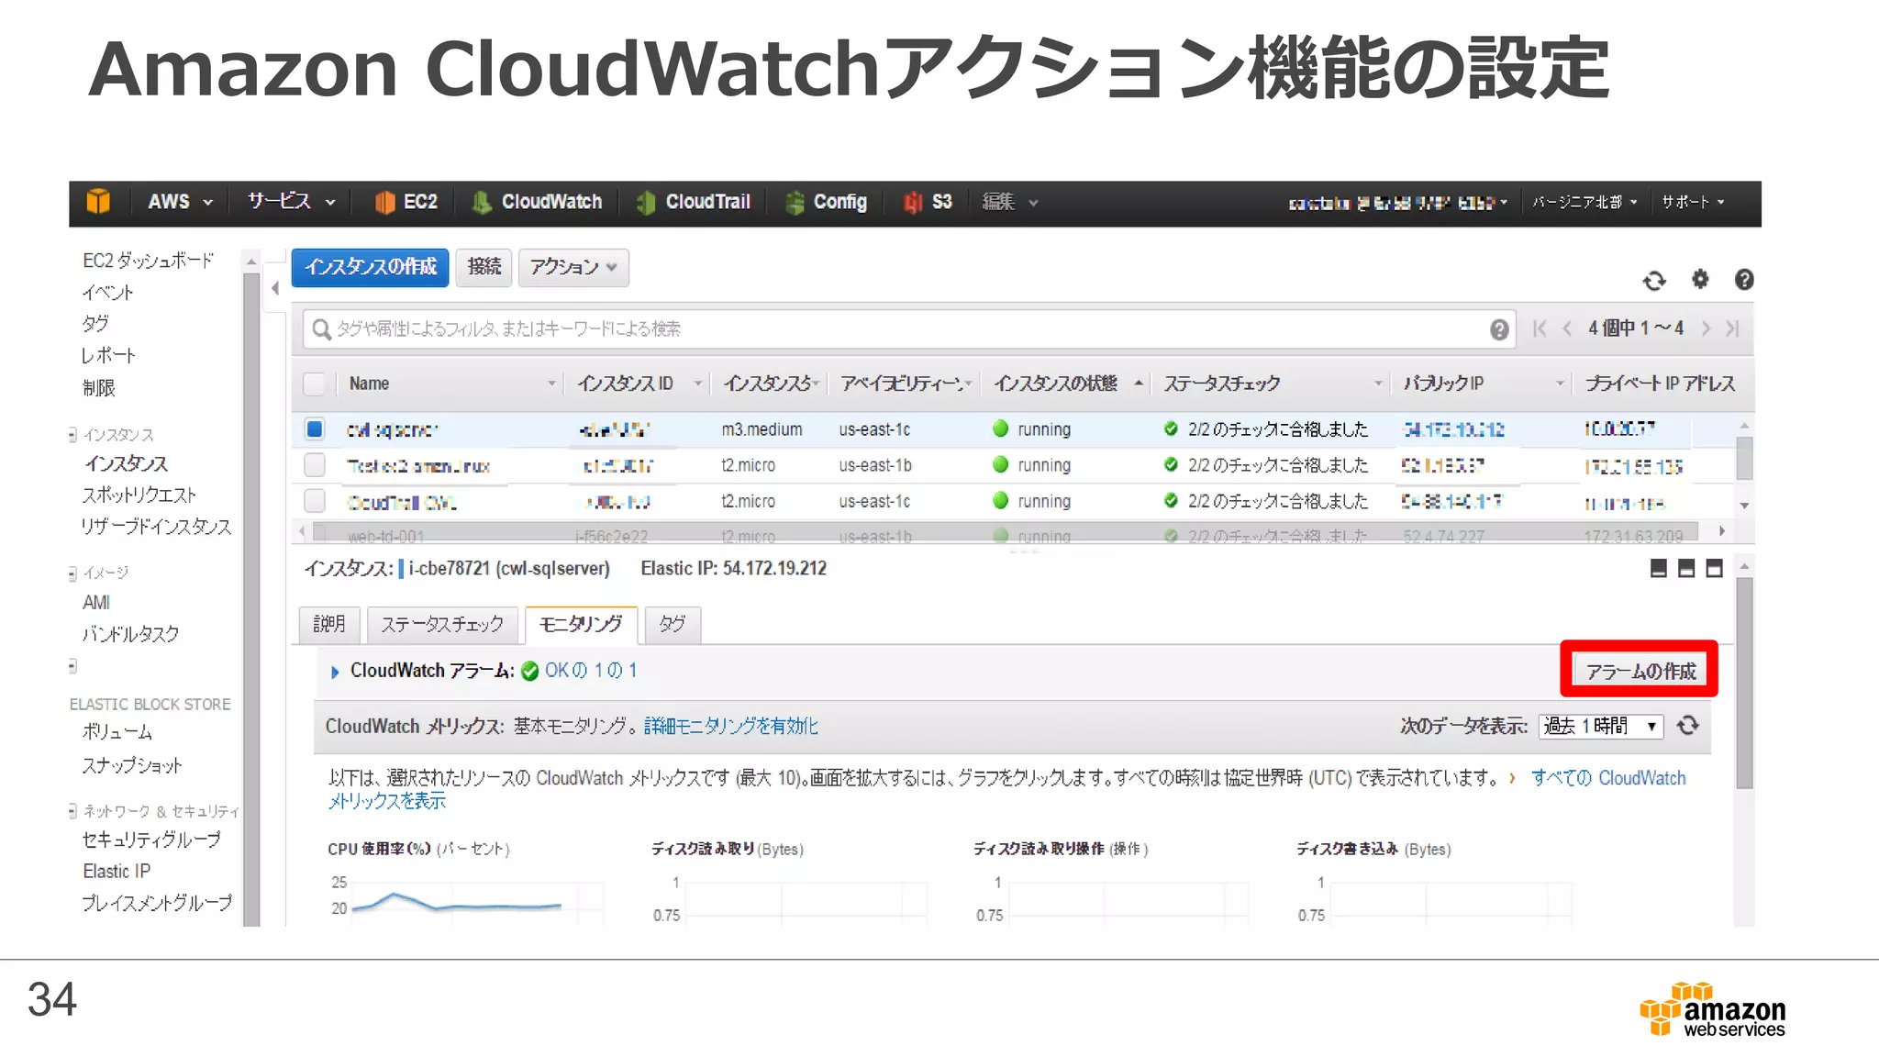
Task: Click the アラームの作成 button
Action: tap(1640, 671)
